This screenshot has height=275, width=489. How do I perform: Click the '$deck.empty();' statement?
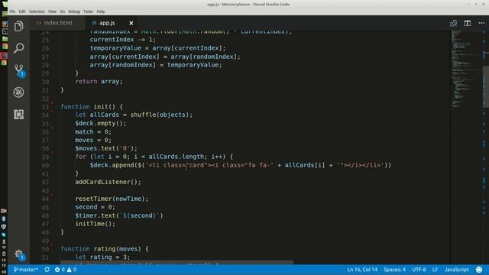click(101, 123)
